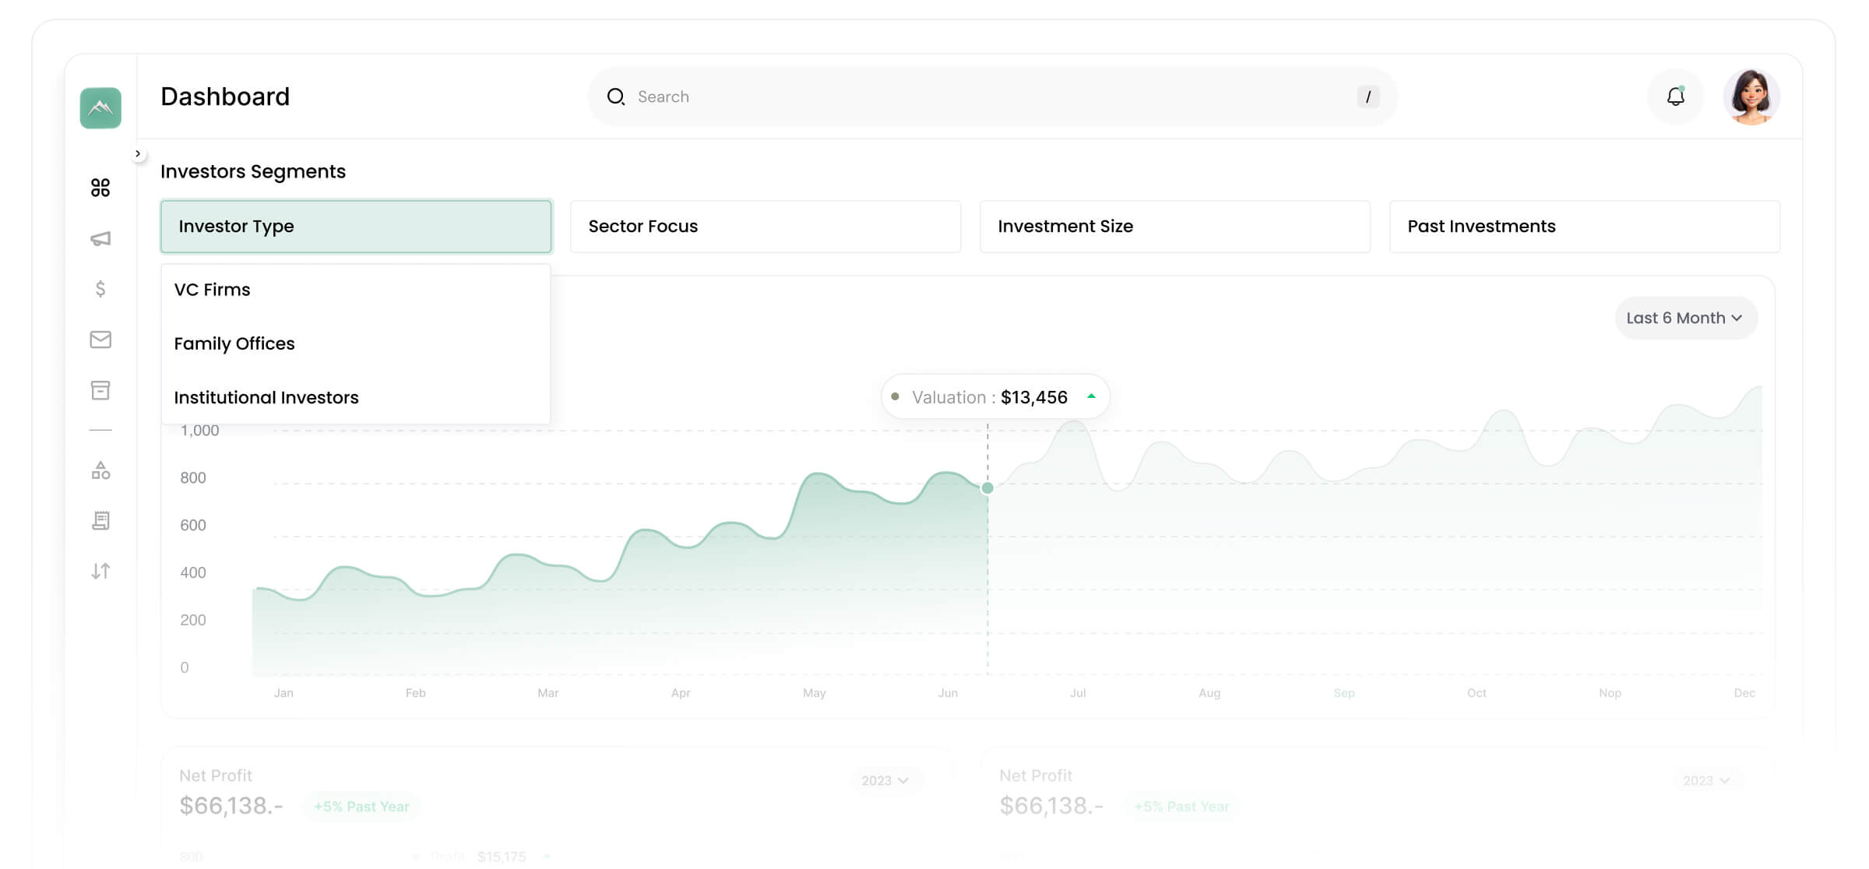Open the notifications bell
The height and width of the screenshot is (869, 1869).
click(x=1675, y=97)
